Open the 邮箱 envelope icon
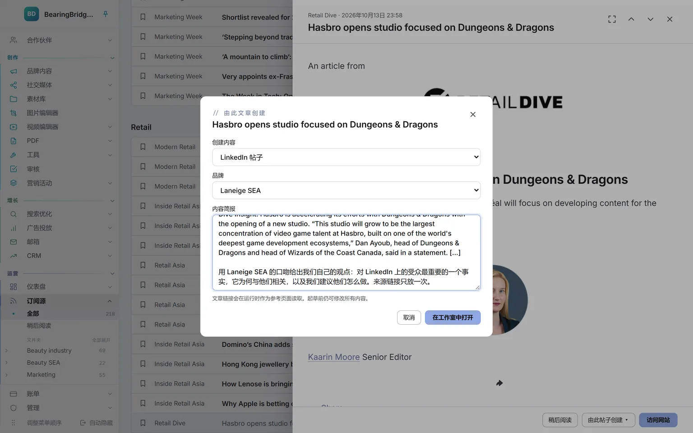The image size is (693, 433). [14, 242]
